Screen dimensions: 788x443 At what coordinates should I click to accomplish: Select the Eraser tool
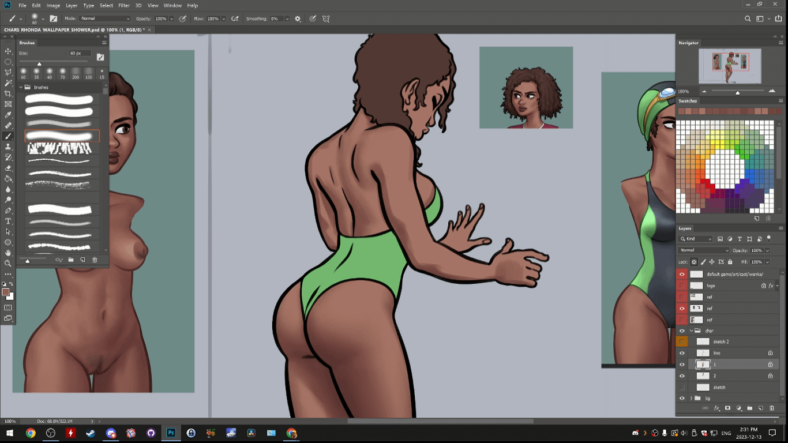click(x=8, y=168)
